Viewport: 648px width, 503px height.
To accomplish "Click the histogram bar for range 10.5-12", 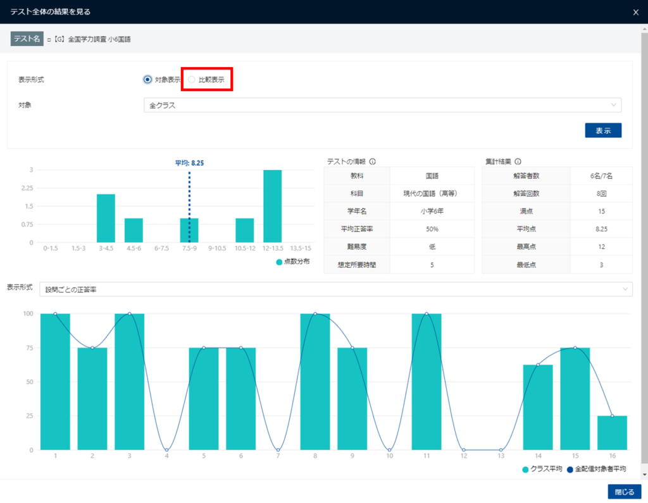I will click(245, 230).
